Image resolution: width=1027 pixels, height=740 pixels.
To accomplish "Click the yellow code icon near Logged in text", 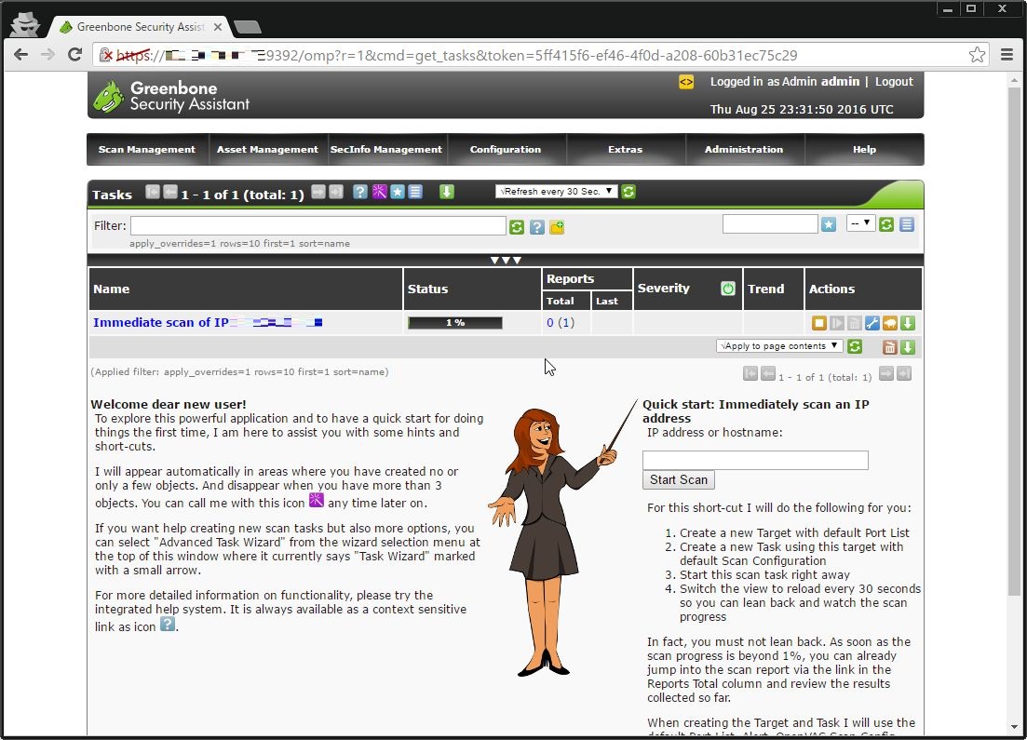I will tap(686, 82).
